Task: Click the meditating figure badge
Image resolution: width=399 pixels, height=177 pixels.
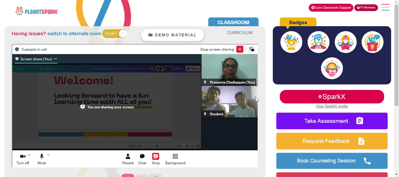Action: tap(346, 42)
